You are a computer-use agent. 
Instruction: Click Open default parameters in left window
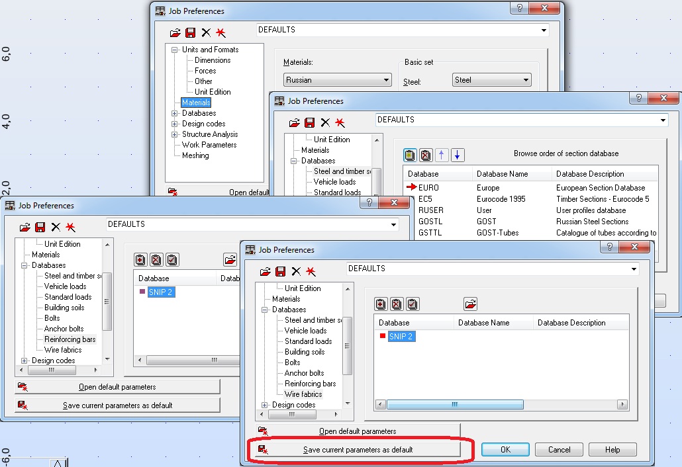pos(117,387)
